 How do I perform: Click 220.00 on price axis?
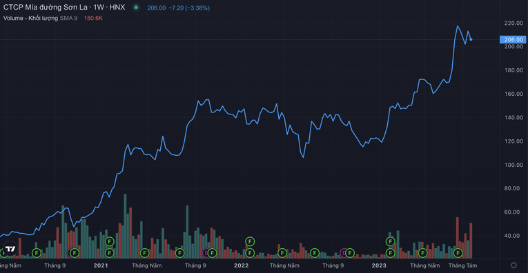click(x=514, y=23)
